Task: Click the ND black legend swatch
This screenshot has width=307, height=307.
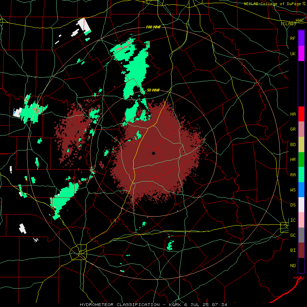Action: point(301,265)
